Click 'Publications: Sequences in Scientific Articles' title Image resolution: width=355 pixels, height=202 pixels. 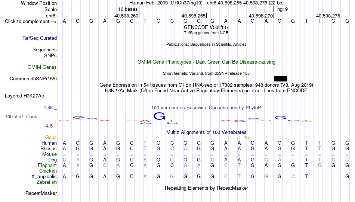(x=206, y=44)
